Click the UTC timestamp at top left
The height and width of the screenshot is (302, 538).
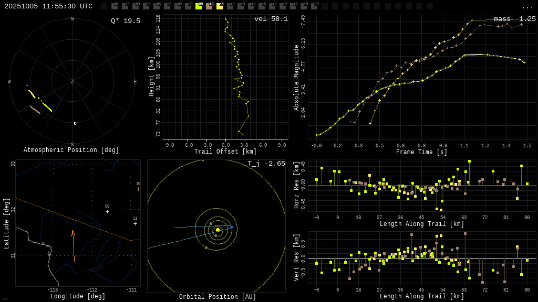click(x=48, y=6)
